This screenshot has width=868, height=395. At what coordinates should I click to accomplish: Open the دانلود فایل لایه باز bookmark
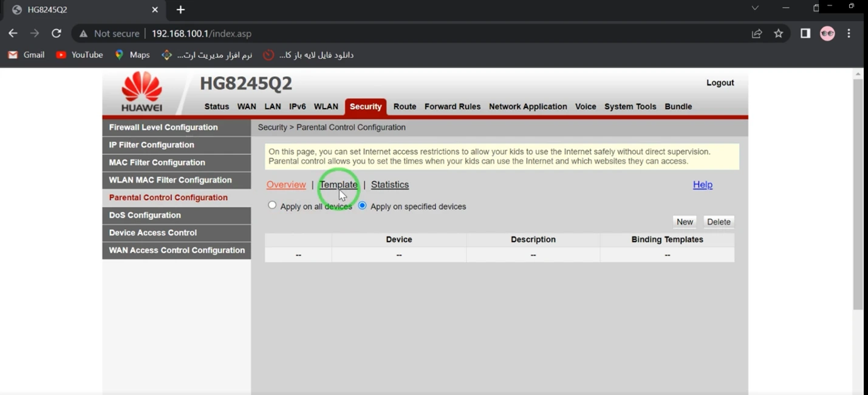309,55
